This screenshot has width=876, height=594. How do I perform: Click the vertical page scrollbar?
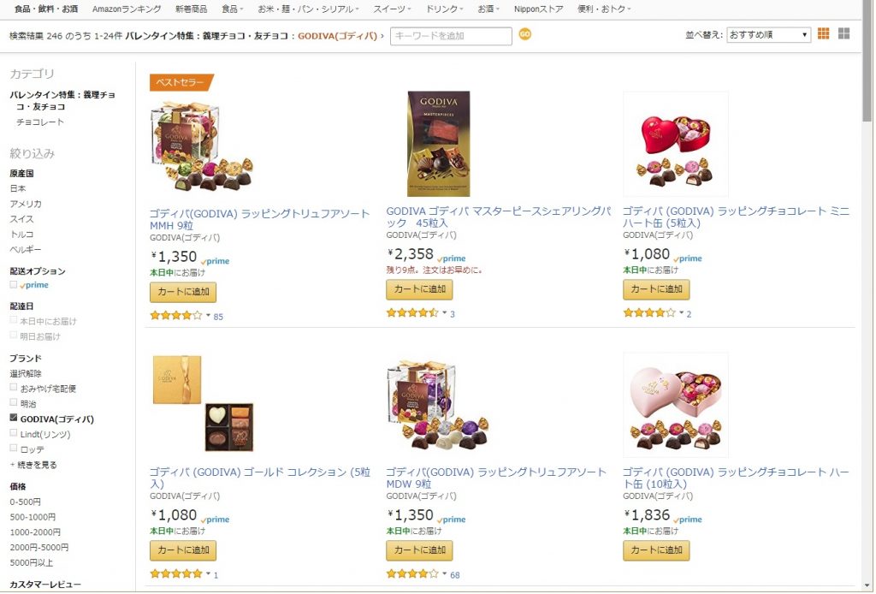click(x=867, y=296)
